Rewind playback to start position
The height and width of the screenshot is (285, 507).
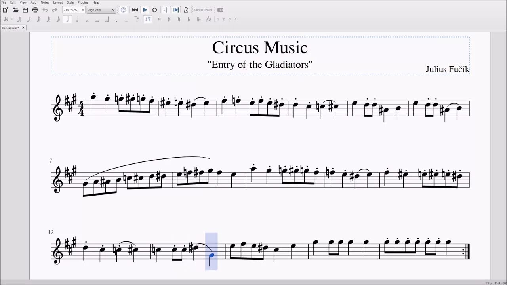coord(135,10)
